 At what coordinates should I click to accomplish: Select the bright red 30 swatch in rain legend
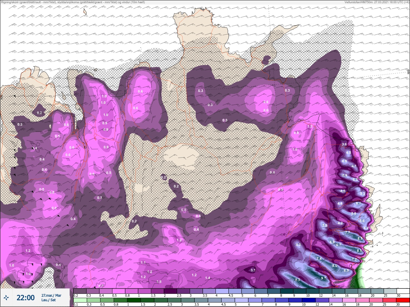click(403, 300)
